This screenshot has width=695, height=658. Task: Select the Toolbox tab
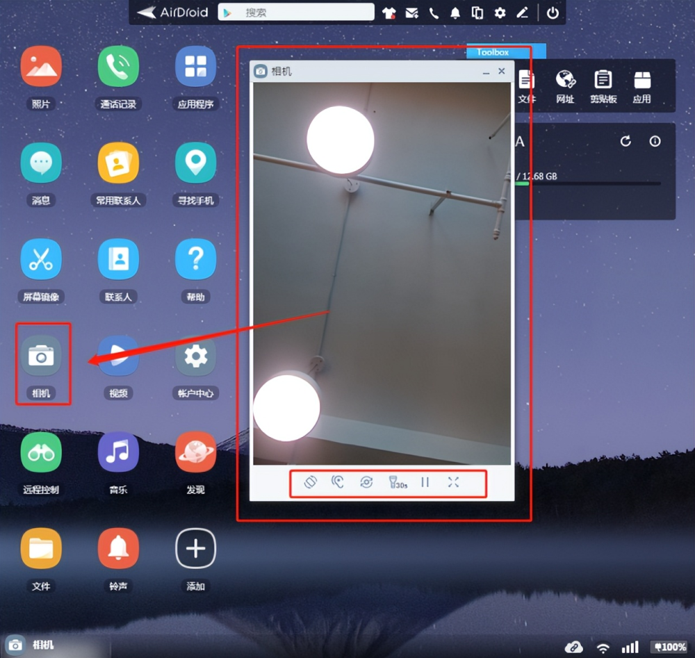coord(506,51)
